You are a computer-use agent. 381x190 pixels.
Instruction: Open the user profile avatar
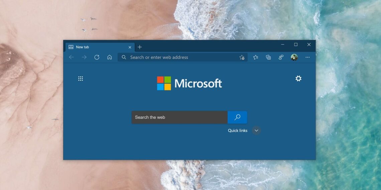(x=294, y=57)
